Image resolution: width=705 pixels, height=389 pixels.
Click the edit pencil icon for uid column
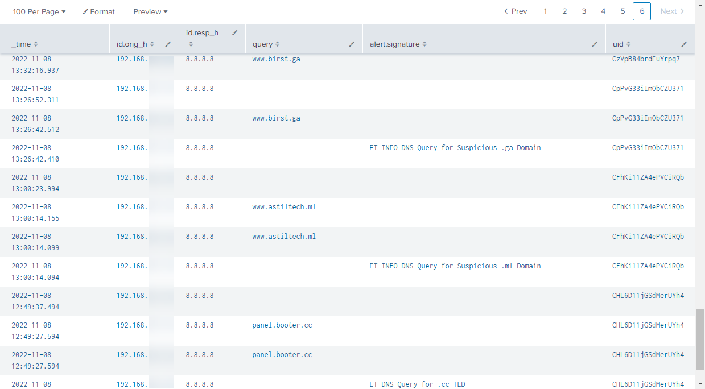(x=684, y=44)
